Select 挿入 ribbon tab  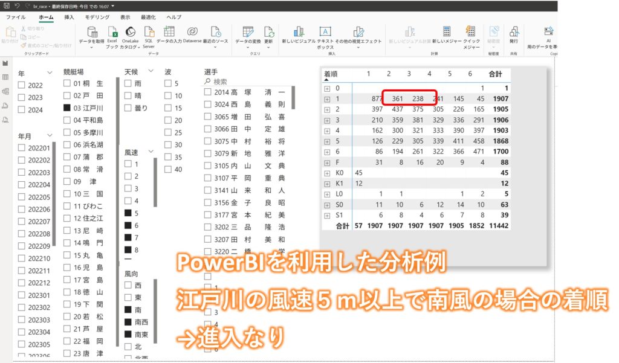(69, 18)
